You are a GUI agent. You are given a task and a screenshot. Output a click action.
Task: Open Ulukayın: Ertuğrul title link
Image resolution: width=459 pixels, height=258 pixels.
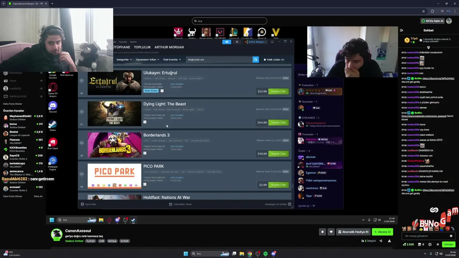point(160,73)
